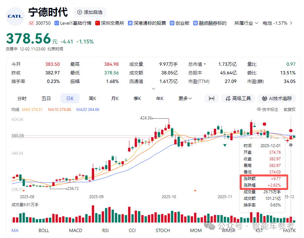Expand the quote details chevron
304x238 pixels.
(x=153, y=88)
